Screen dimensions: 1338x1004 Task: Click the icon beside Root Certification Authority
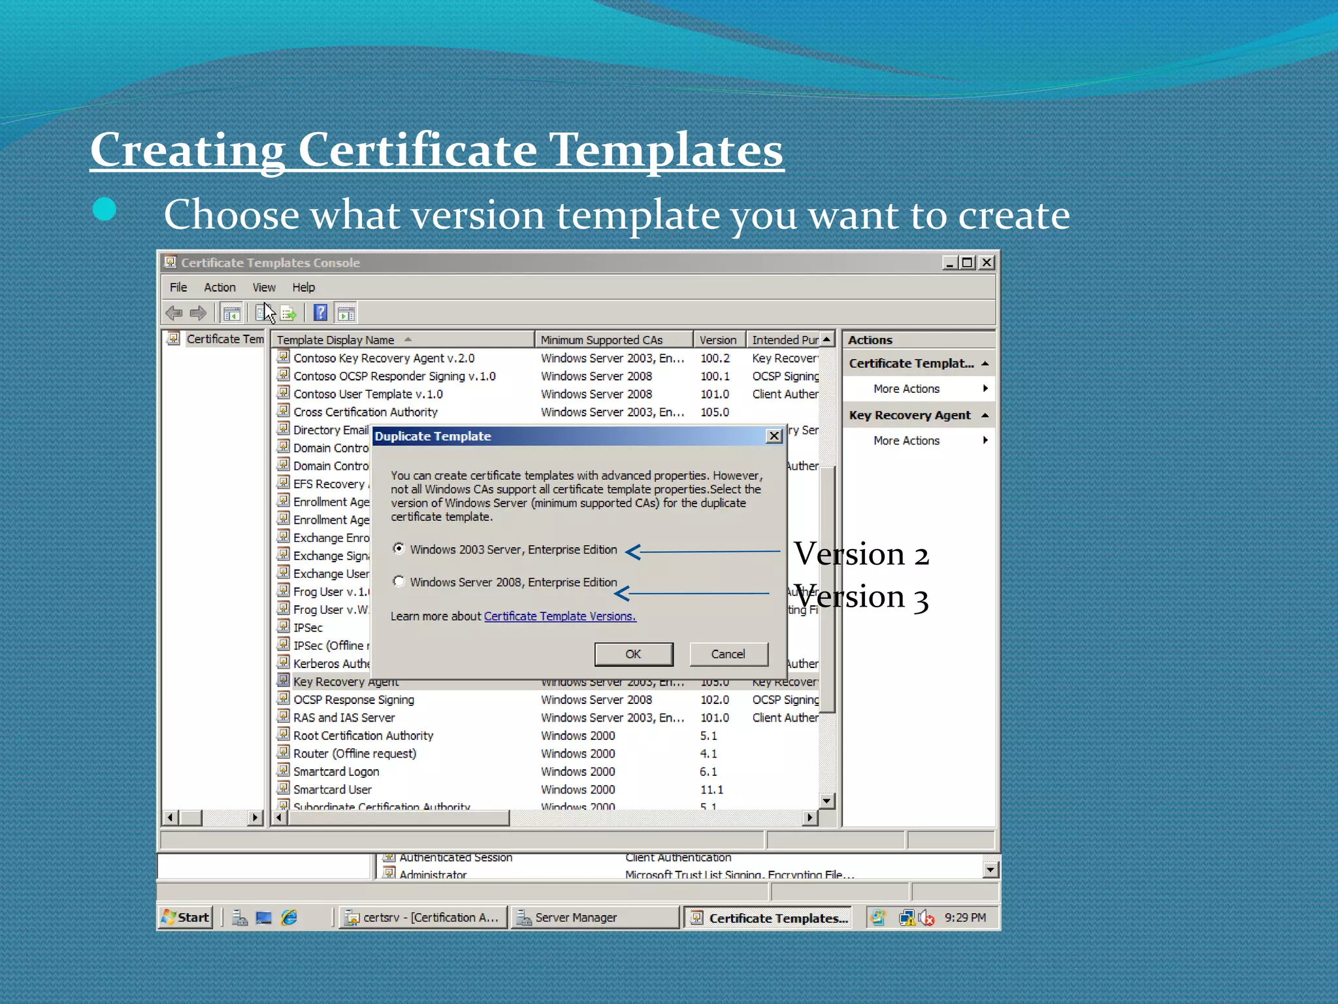[x=283, y=735]
